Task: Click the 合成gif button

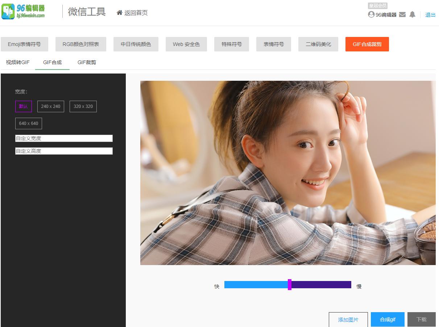Action: pos(387,319)
